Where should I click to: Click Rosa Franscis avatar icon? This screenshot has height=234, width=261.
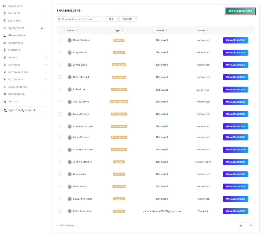(x=70, y=40)
